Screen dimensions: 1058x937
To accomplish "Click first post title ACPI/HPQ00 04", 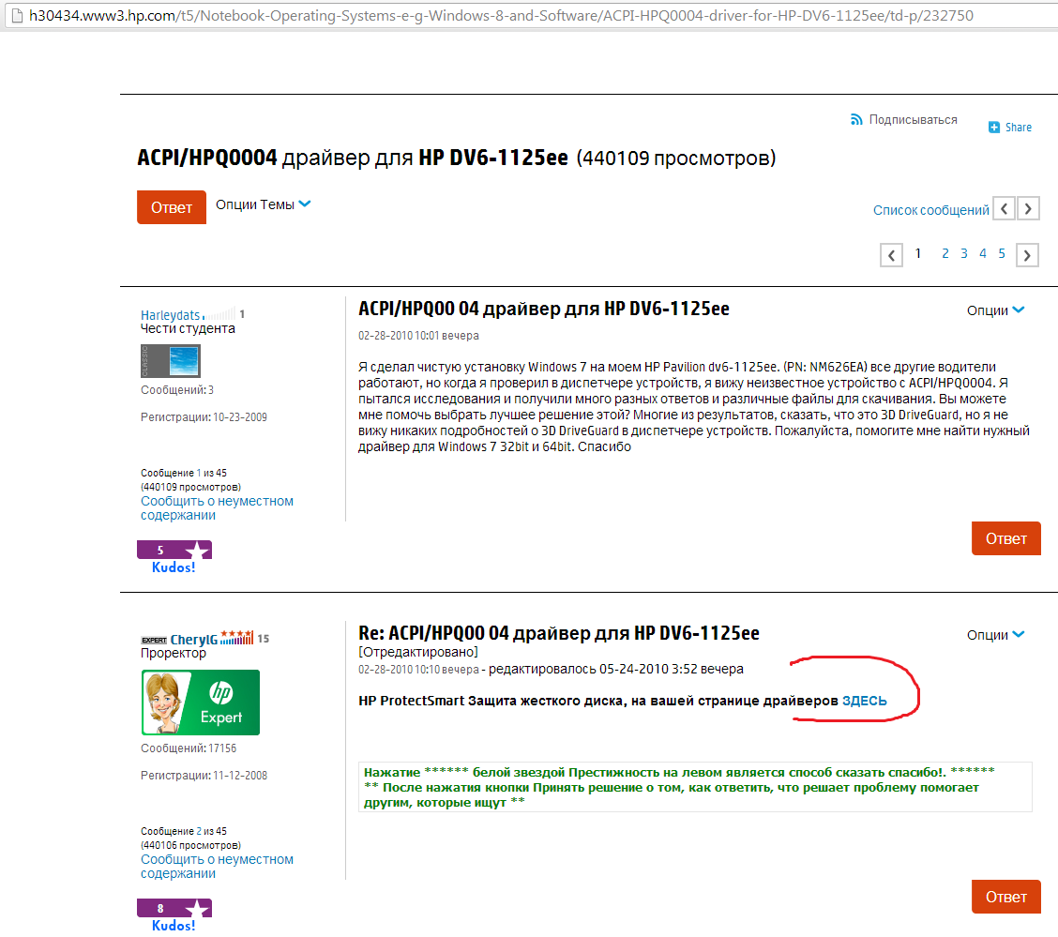I will click(544, 309).
